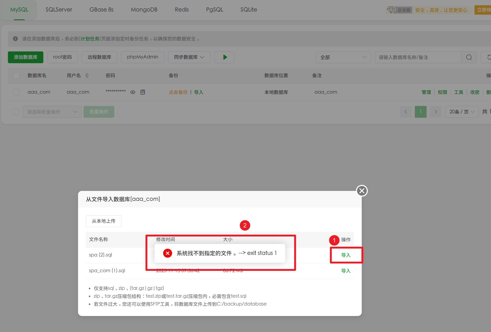Go to next page arrow
This screenshot has height=332, width=491.
436,112
